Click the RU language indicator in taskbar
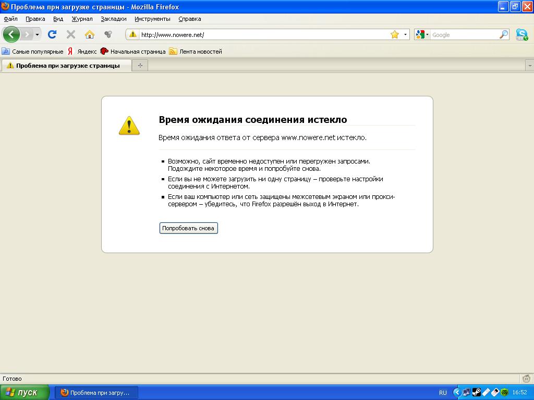The image size is (534, 400). pyautogui.click(x=443, y=392)
